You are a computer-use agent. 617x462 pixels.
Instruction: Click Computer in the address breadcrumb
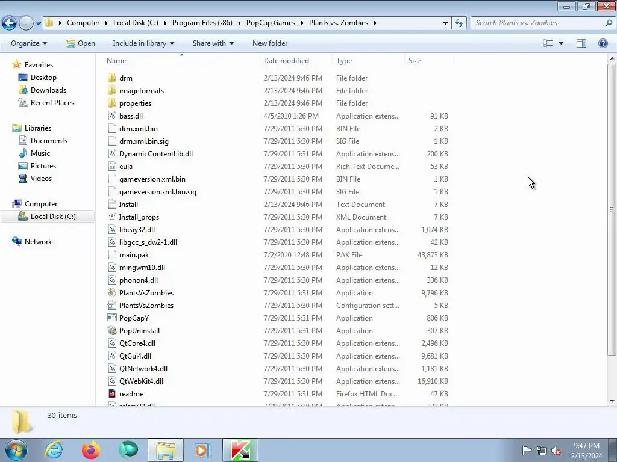click(83, 23)
